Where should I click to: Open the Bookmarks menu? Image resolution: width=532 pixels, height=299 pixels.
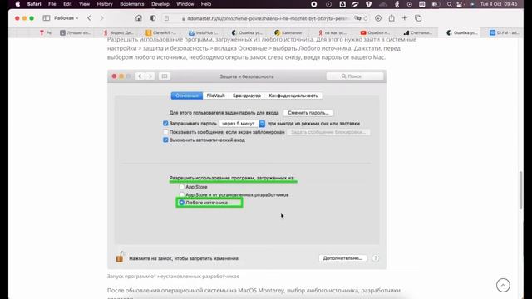[x=132, y=4]
